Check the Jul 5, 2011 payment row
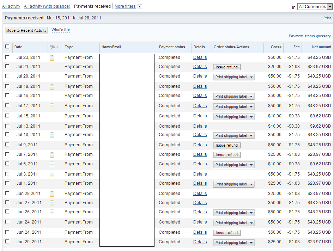 (x=7, y=164)
